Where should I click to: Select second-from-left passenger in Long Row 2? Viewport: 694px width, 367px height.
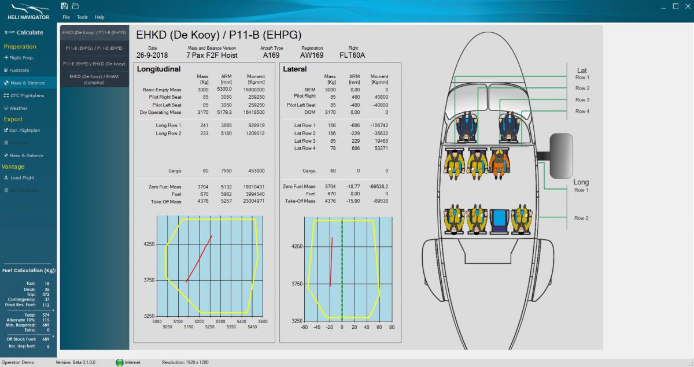coord(477,219)
